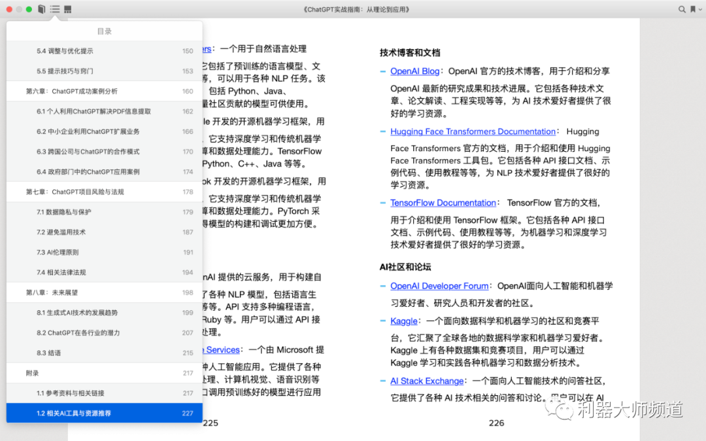Open the AI Stack Exchange link
The height and width of the screenshot is (441, 706).
pyautogui.click(x=427, y=381)
